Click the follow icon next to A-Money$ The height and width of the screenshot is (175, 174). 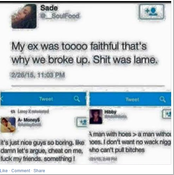(82, 122)
